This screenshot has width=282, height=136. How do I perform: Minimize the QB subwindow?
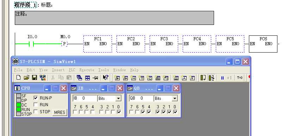point(160,88)
